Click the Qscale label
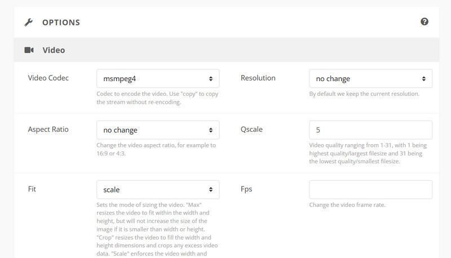Image resolution: width=451 pixels, height=258 pixels. (x=251, y=130)
